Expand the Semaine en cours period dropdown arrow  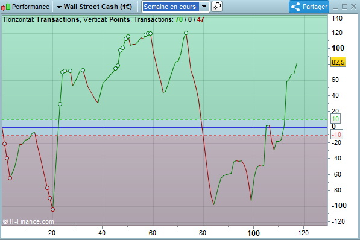tap(204, 7)
